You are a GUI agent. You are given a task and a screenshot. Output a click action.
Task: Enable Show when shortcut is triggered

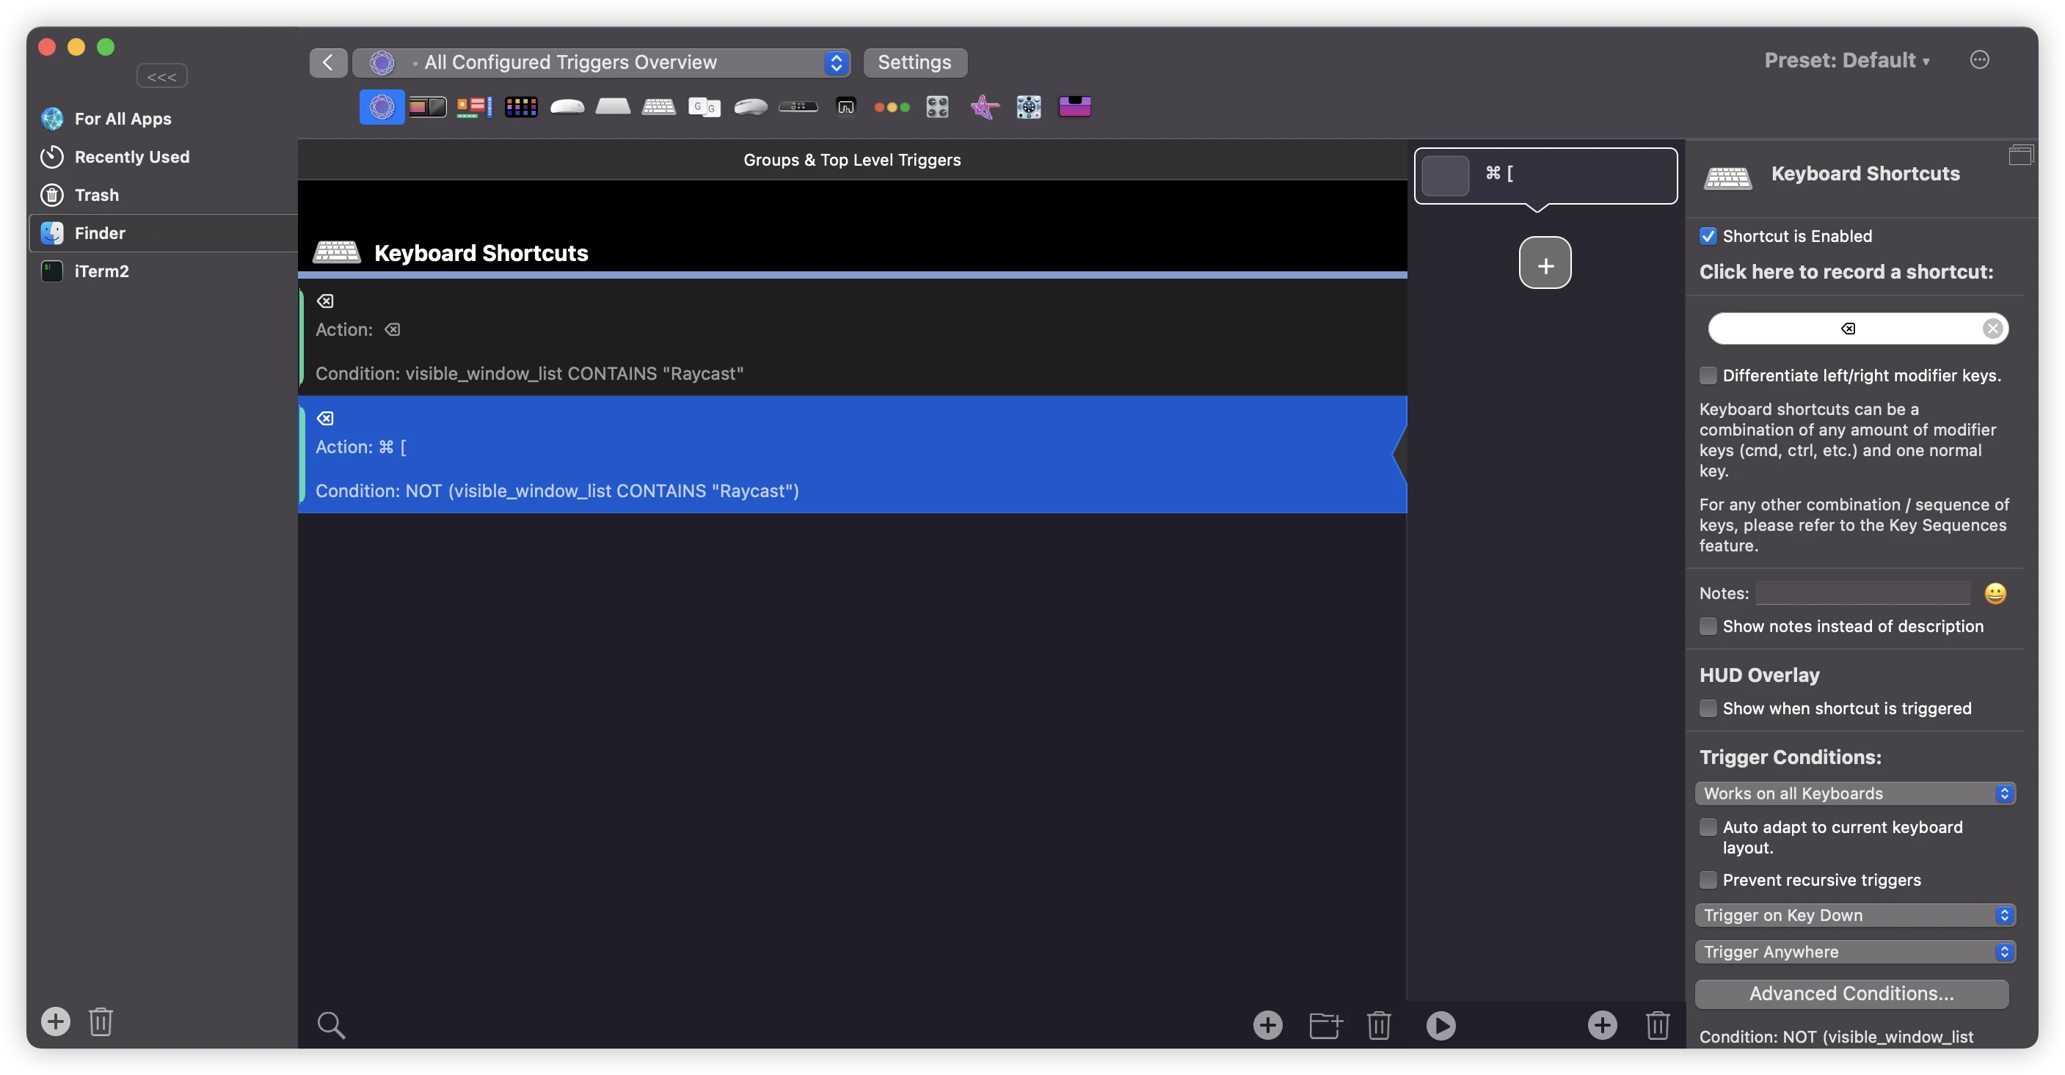[x=1708, y=708]
